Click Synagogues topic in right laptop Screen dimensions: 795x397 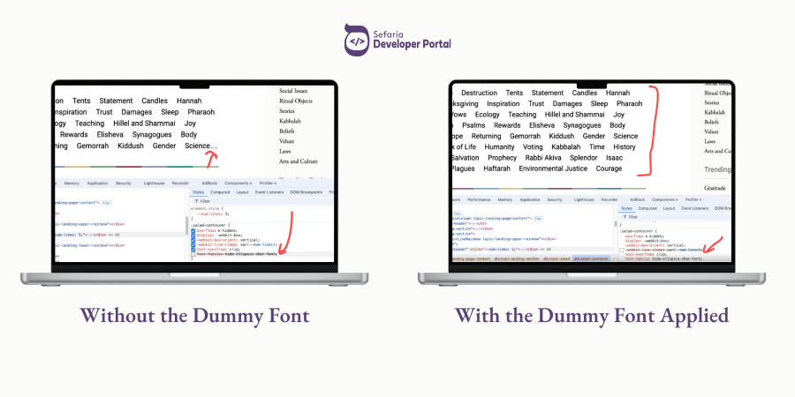tap(582, 125)
